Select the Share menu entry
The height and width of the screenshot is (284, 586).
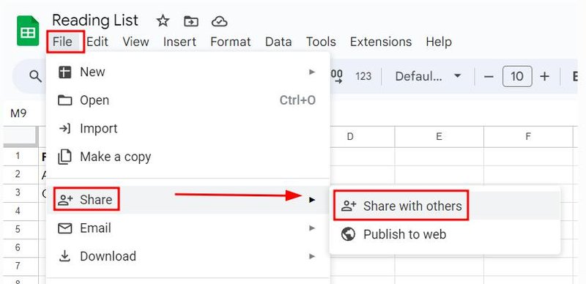[x=188, y=200]
